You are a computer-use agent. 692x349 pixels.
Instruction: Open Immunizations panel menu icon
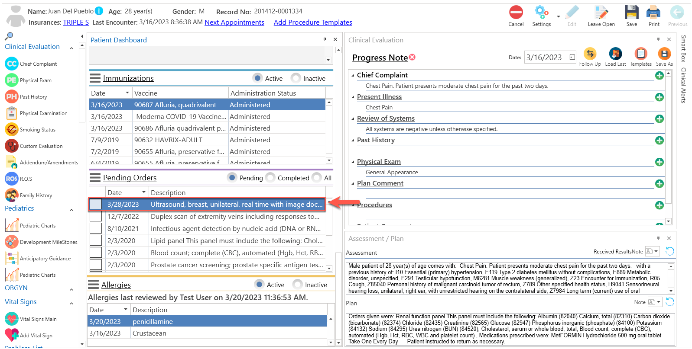95,78
